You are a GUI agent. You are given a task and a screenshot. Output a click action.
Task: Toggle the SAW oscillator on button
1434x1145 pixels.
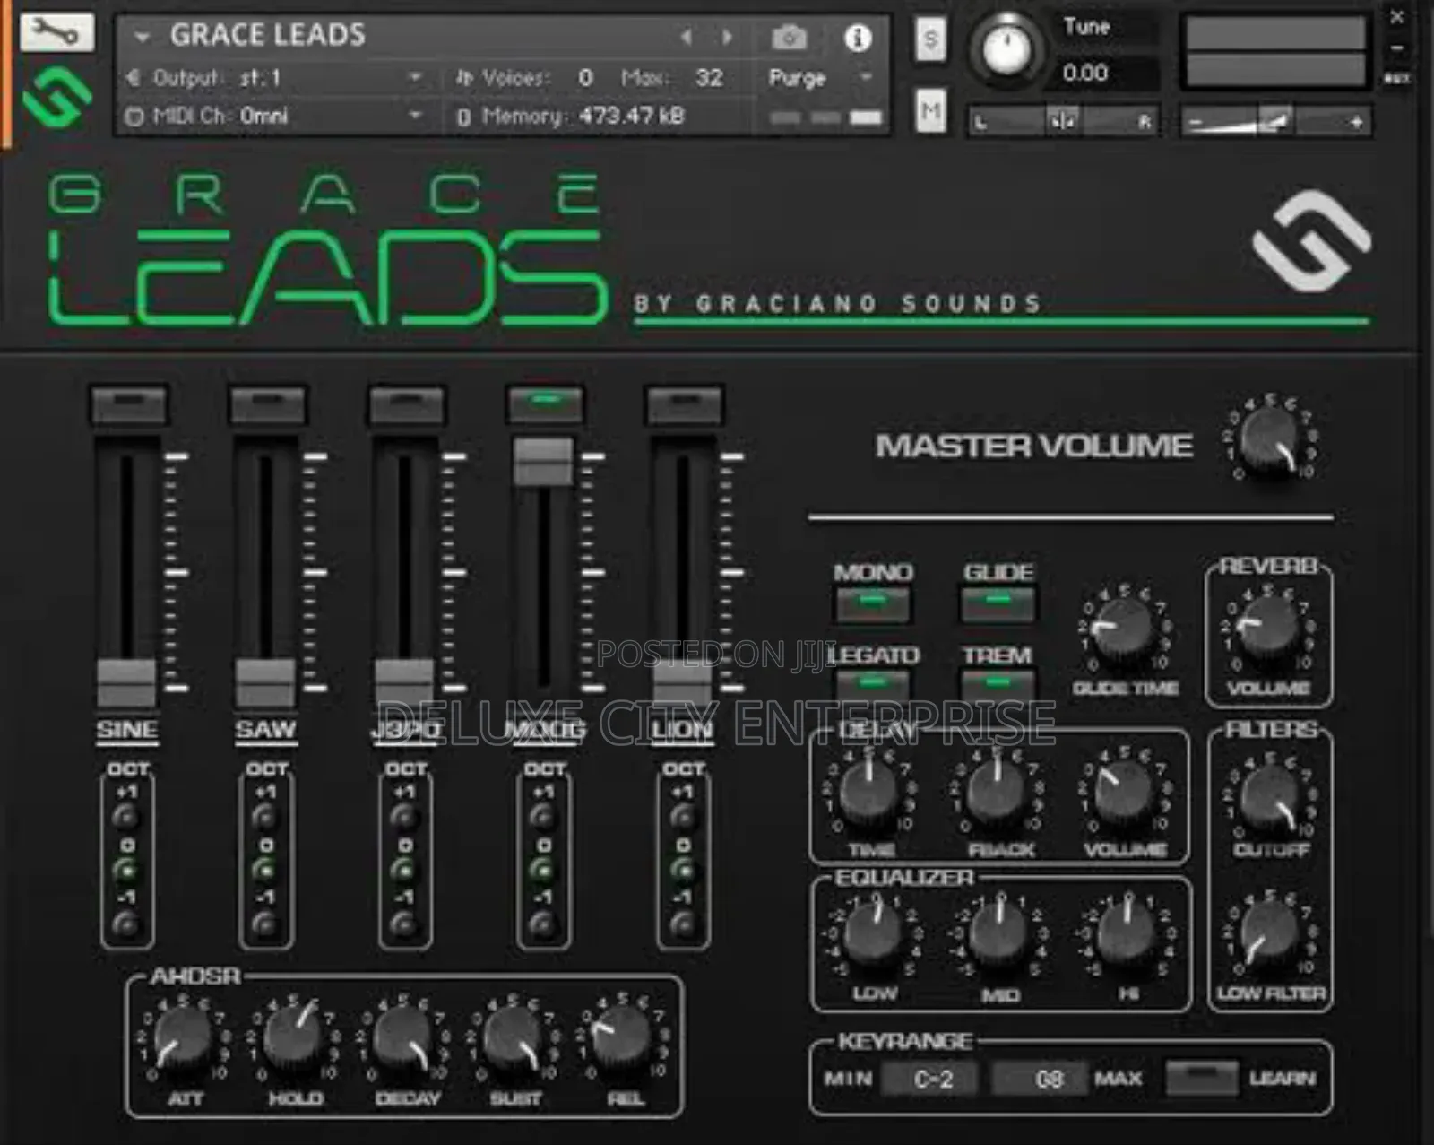tap(267, 404)
